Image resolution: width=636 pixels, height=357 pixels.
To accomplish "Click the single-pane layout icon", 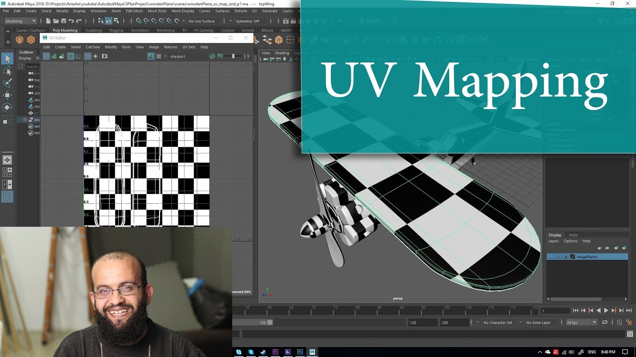I will coord(7,160).
